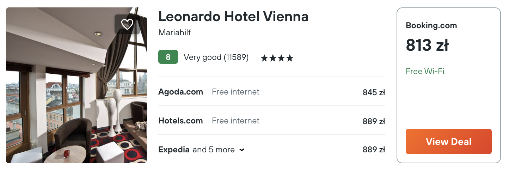Click the green rating badge showing 8

(168, 57)
